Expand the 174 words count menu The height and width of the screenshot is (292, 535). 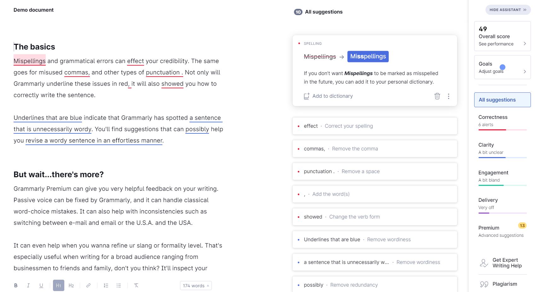coord(196,286)
